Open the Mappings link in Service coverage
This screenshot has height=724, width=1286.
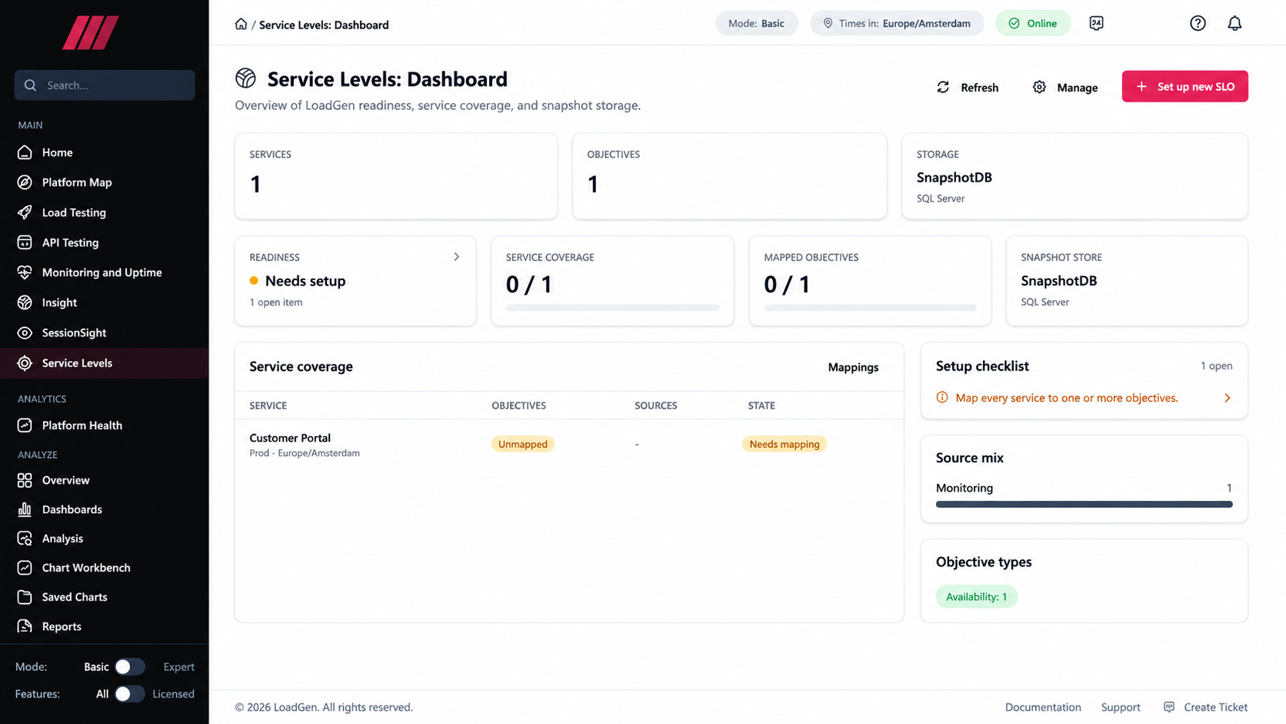point(853,367)
